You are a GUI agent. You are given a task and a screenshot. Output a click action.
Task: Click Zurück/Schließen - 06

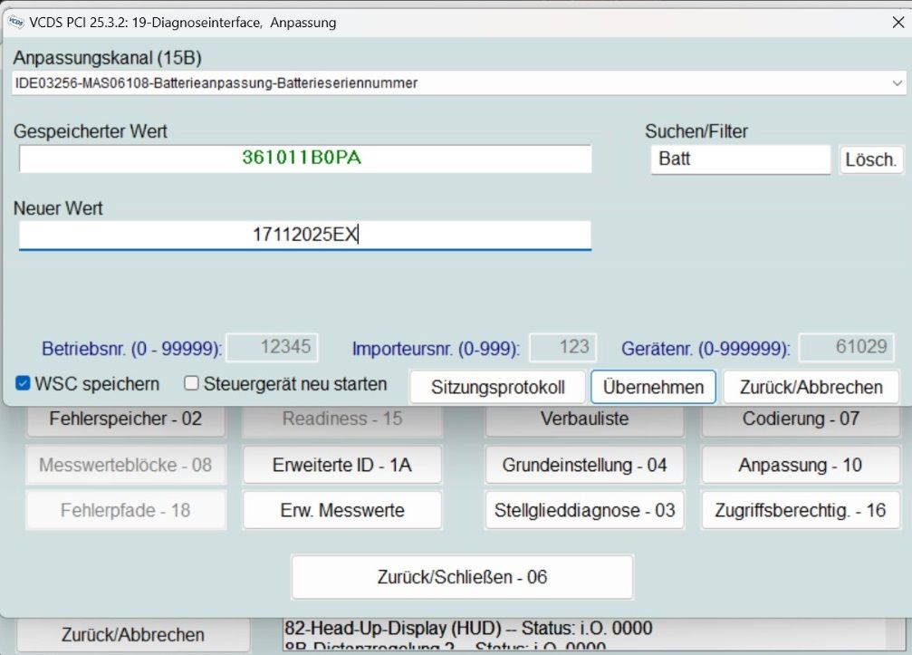[x=462, y=577]
